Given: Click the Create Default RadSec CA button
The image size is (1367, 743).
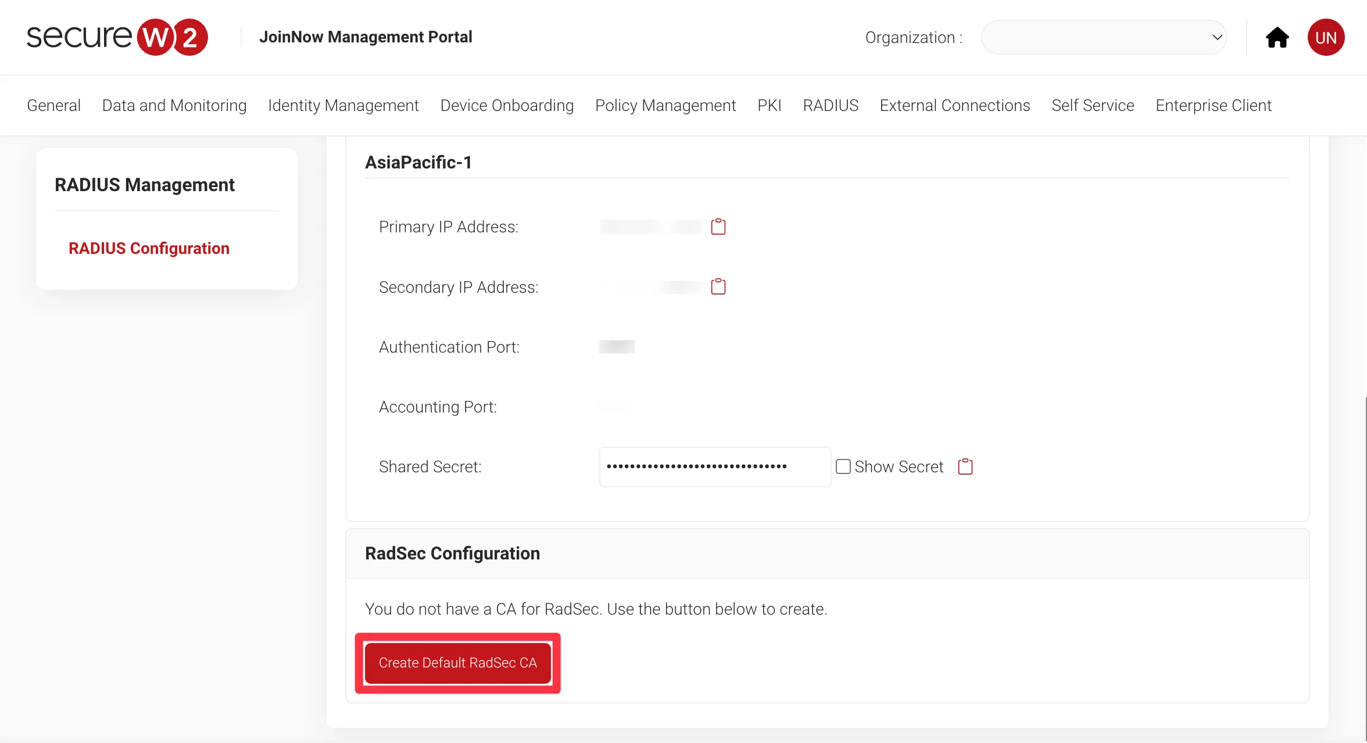Looking at the screenshot, I should click(x=457, y=662).
